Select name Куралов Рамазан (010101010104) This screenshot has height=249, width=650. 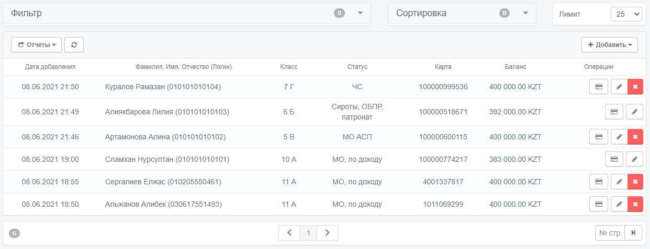(x=163, y=87)
